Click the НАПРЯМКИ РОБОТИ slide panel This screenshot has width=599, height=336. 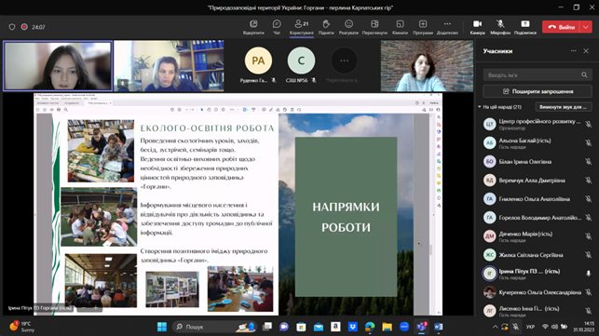(346, 217)
